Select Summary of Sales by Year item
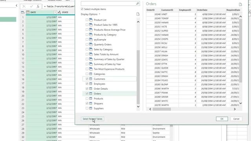 (x=107, y=64)
